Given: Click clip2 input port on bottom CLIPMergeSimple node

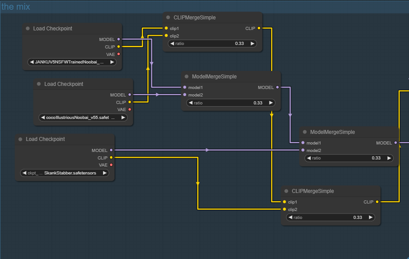Looking at the screenshot, I should click(x=284, y=210).
